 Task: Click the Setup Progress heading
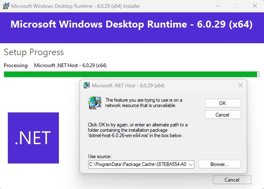click(34, 52)
